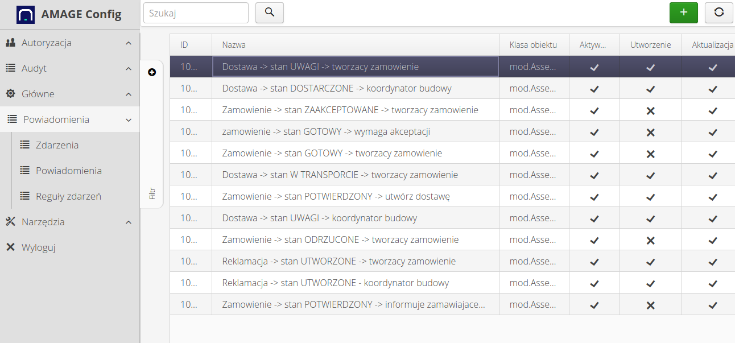Click the green plus add button
The width and height of the screenshot is (735, 343).
coord(683,13)
